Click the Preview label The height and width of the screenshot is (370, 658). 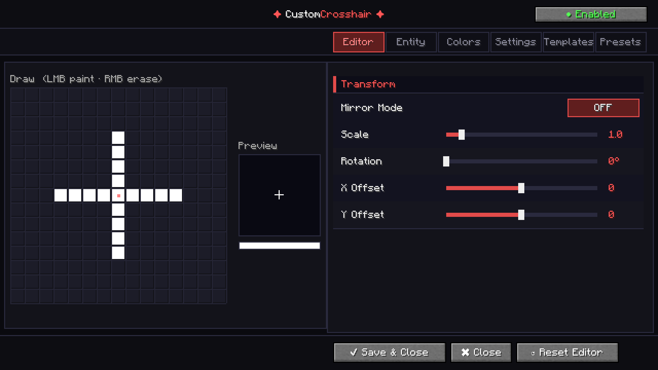(x=258, y=146)
